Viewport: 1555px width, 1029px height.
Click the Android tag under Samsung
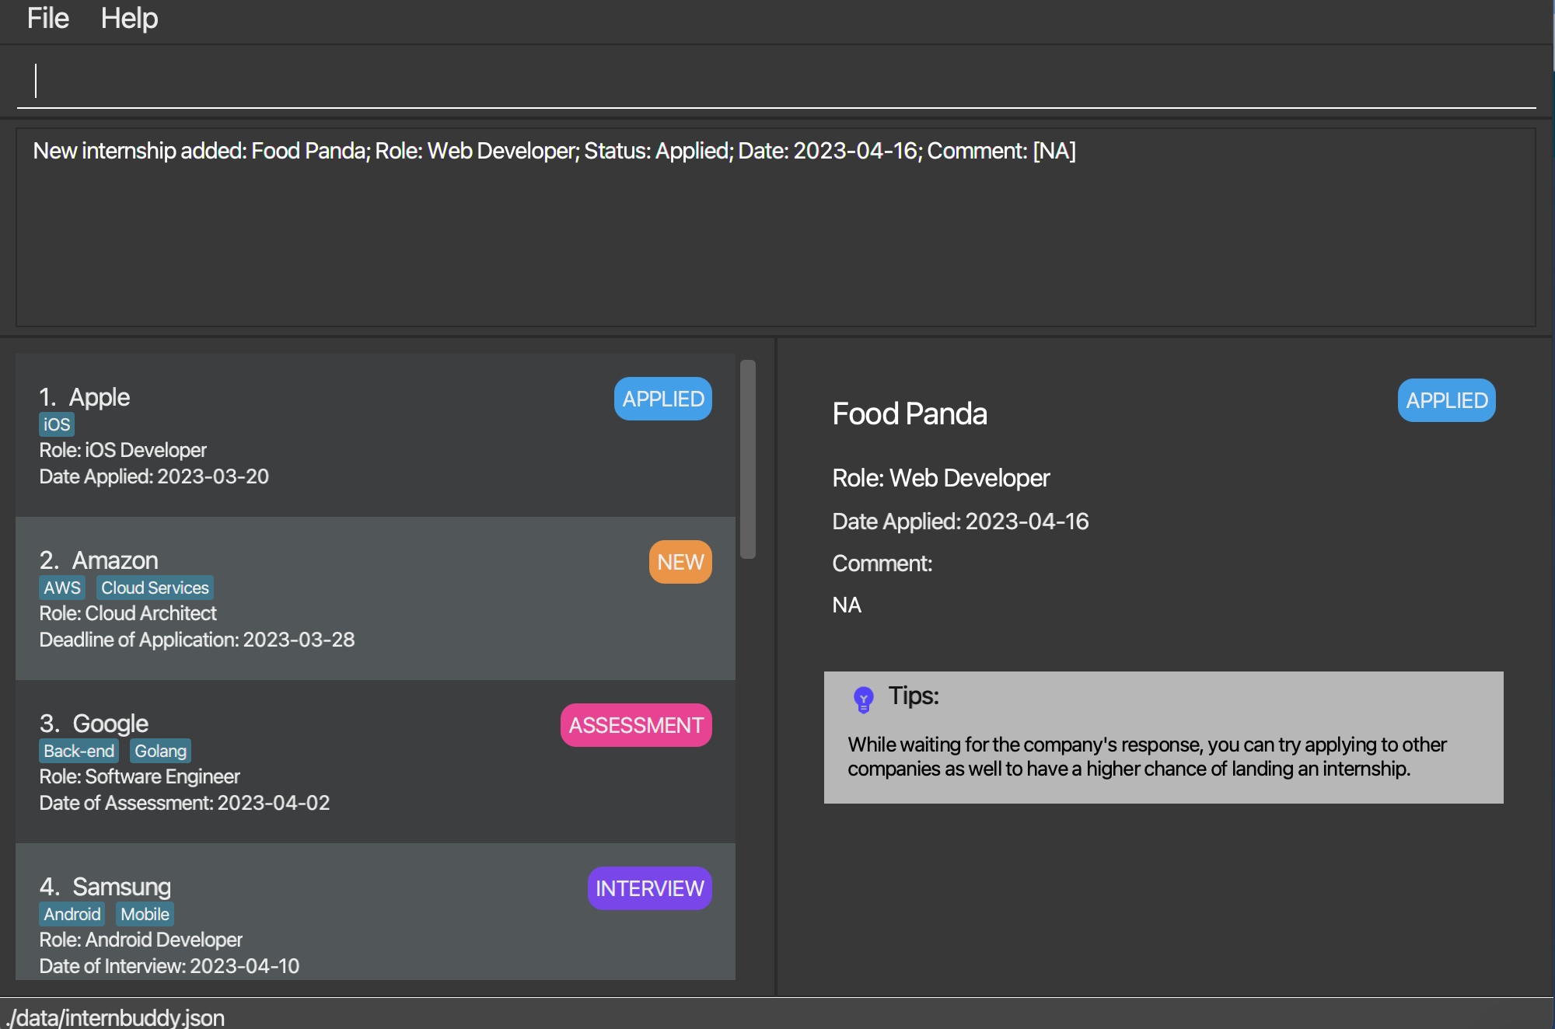click(x=72, y=914)
